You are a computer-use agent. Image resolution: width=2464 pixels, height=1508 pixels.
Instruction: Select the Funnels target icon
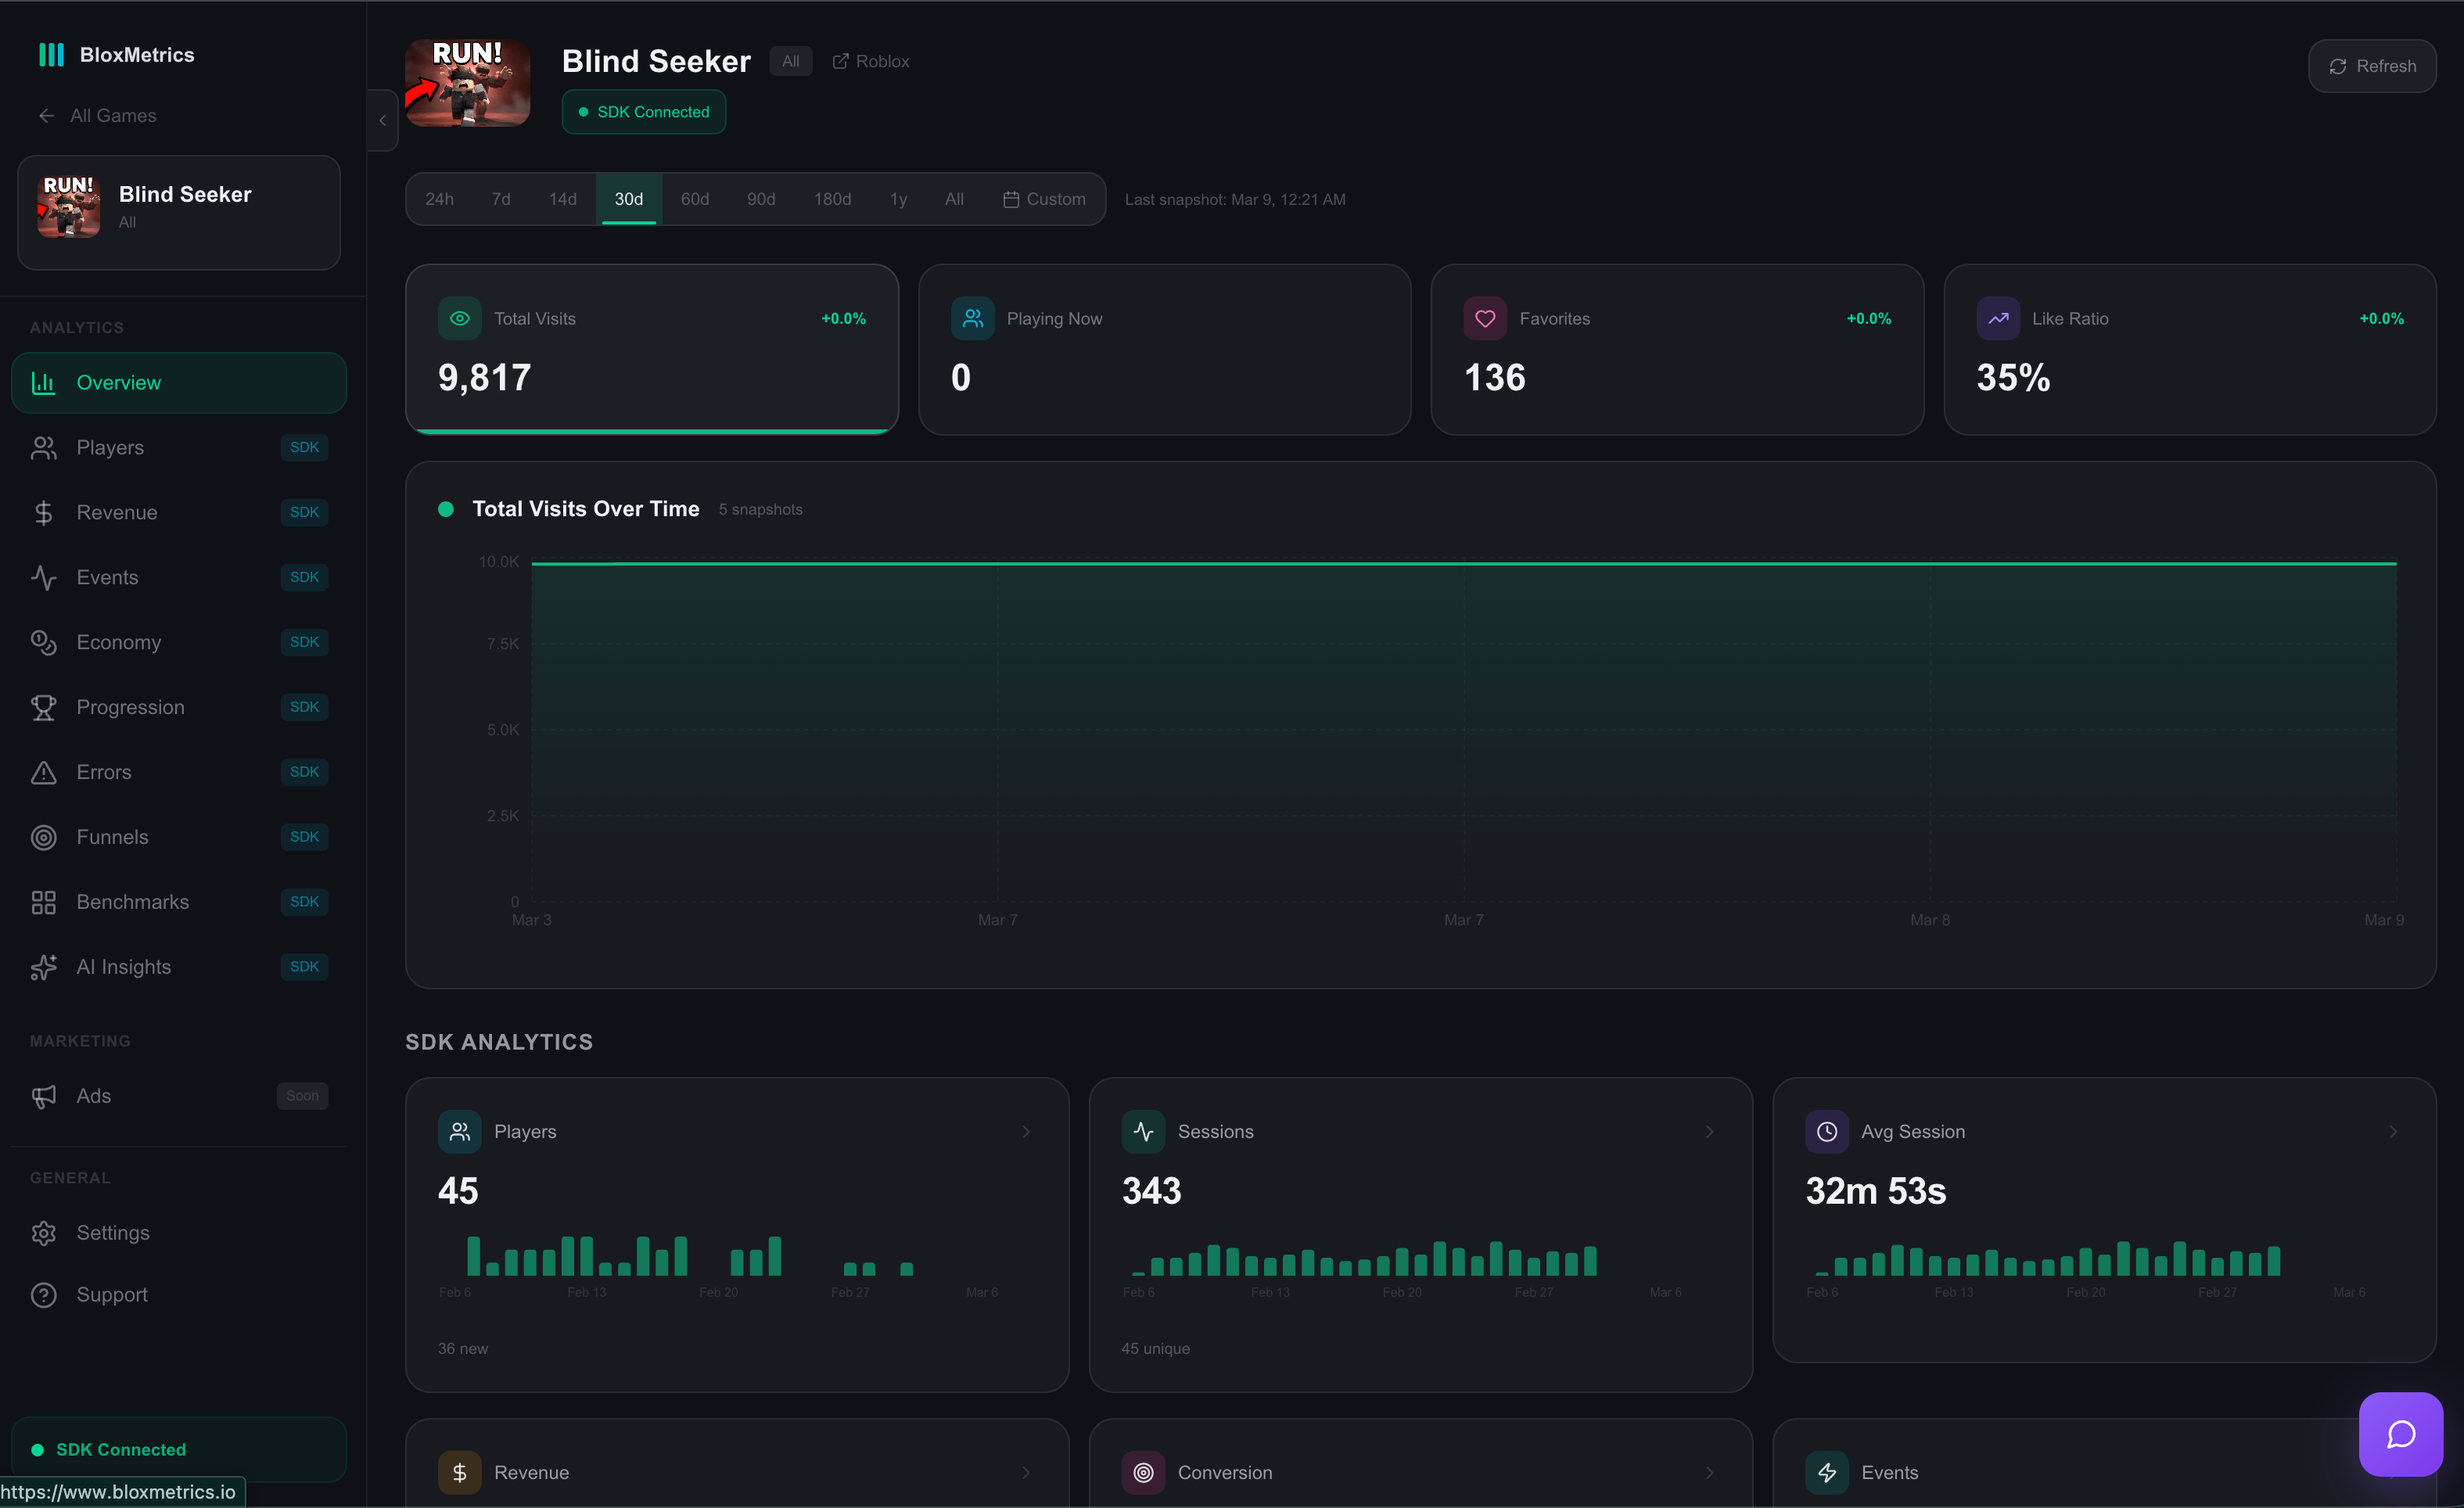pyautogui.click(x=44, y=837)
